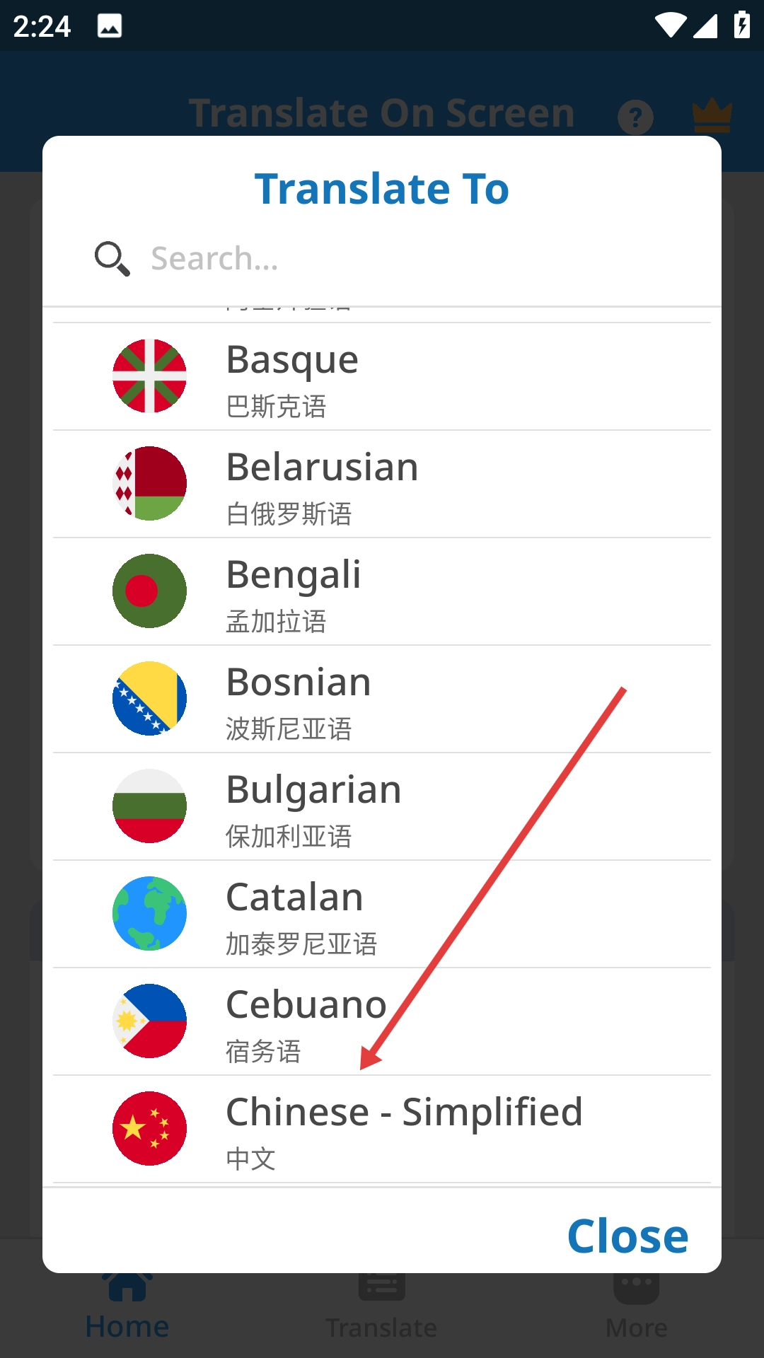Open the photo notification icon in status bar
The height and width of the screenshot is (1358, 764).
click(x=110, y=26)
